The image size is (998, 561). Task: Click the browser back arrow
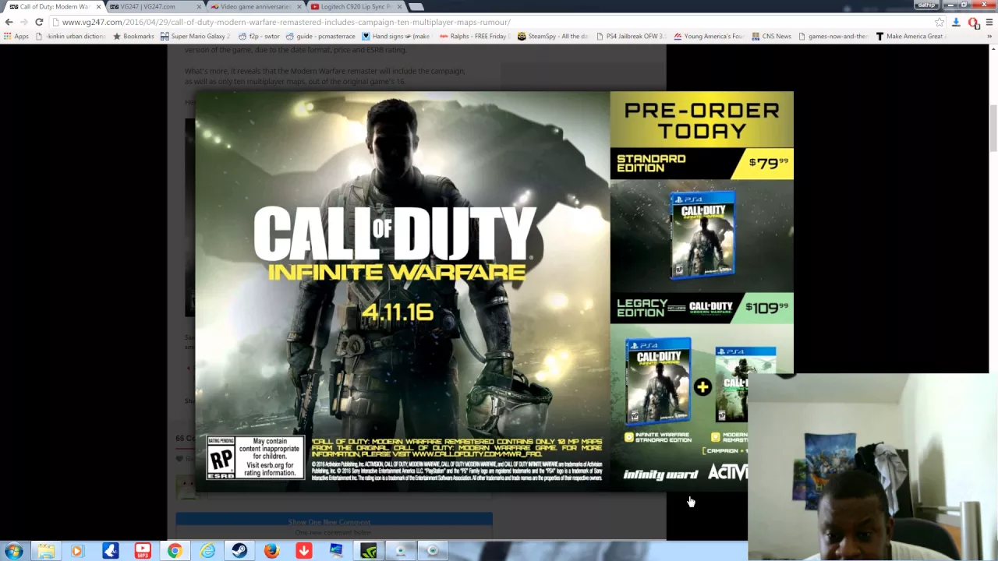coord(9,22)
